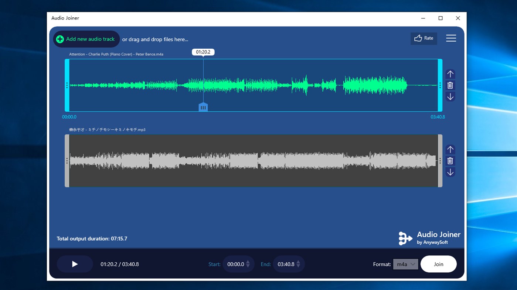Open the m4a Format dropdown
Screen dimensions: 517x290
405,264
